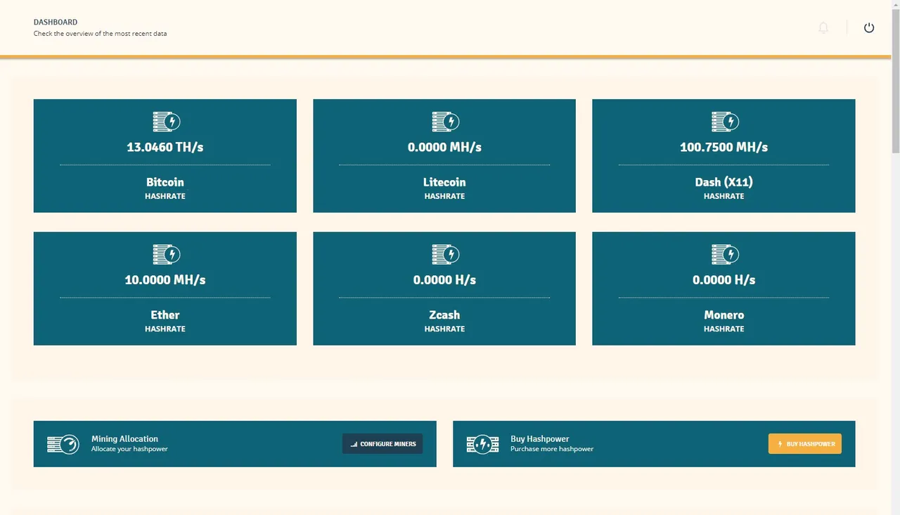Open the notifications bell icon
Viewport: 900px width, 515px height.
click(823, 27)
